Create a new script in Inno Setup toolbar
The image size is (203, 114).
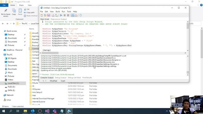pos(42,16)
